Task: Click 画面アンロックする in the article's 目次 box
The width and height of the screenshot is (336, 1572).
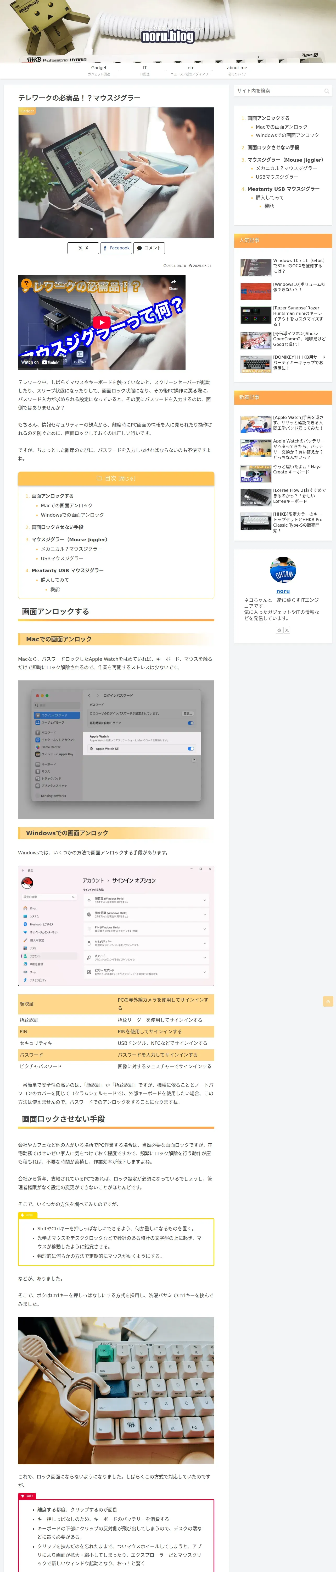Action: click(x=52, y=496)
